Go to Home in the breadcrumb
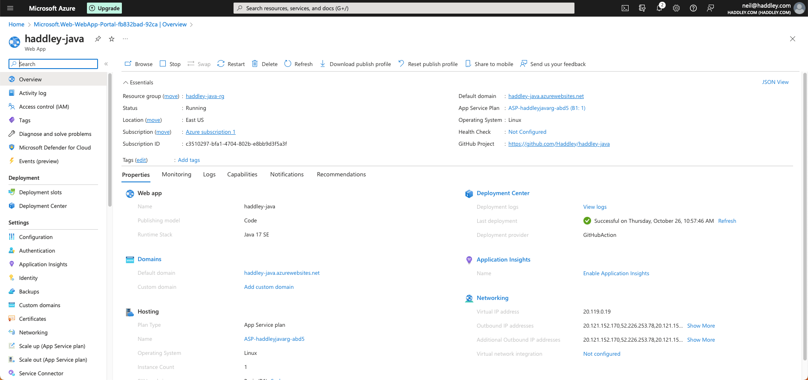The image size is (808, 380). (16, 24)
